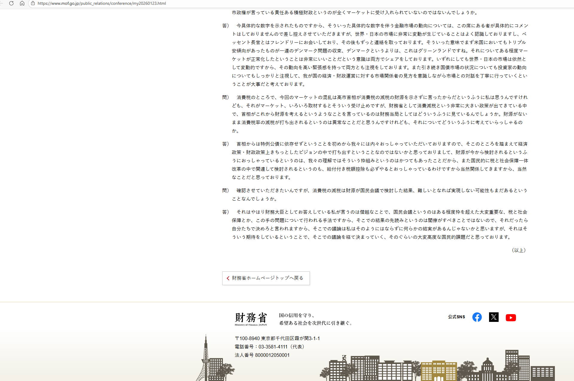Click the Tokyo Tower illustration in footer
Viewport: 574px width, 381px height.
tap(206, 358)
